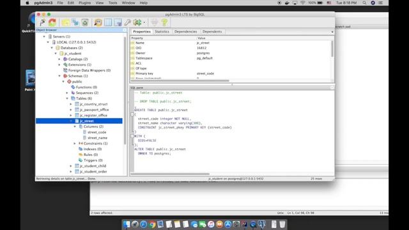
Task: Open dropdown arrow beside plugins icon
Action: click(144, 23)
